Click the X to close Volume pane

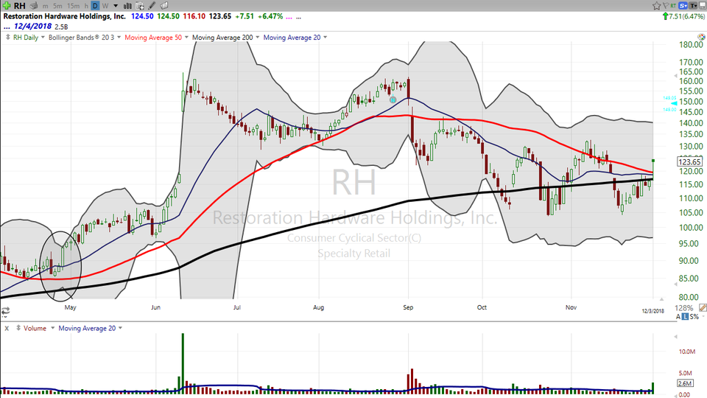pyautogui.click(x=7, y=328)
